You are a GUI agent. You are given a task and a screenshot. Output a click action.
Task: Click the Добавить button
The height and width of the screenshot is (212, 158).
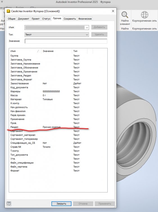point(99,27)
